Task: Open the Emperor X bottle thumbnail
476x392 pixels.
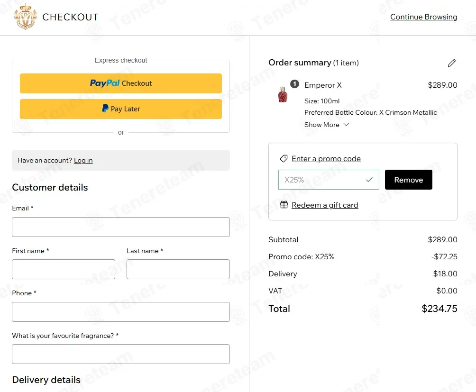Action: (x=283, y=94)
